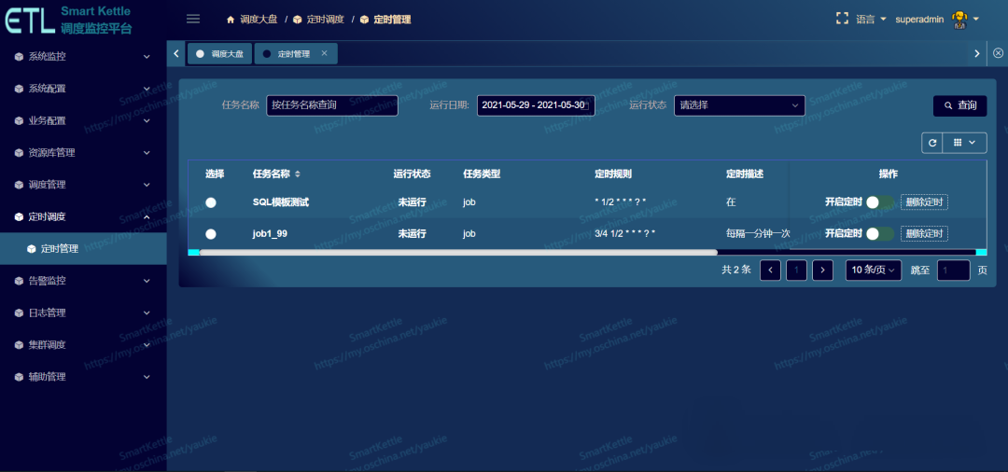The width and height of the screenshot is (1008, 472).
Task: Click the calendar icon in date field
Action: (x=584, y=105)
